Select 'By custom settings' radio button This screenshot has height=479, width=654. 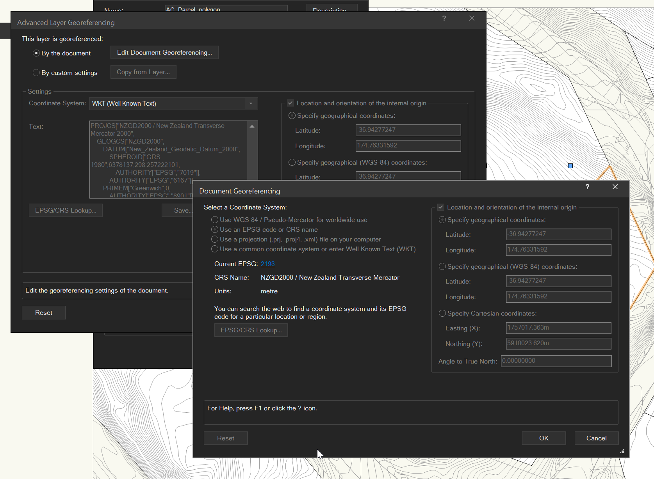click(36, 73)
